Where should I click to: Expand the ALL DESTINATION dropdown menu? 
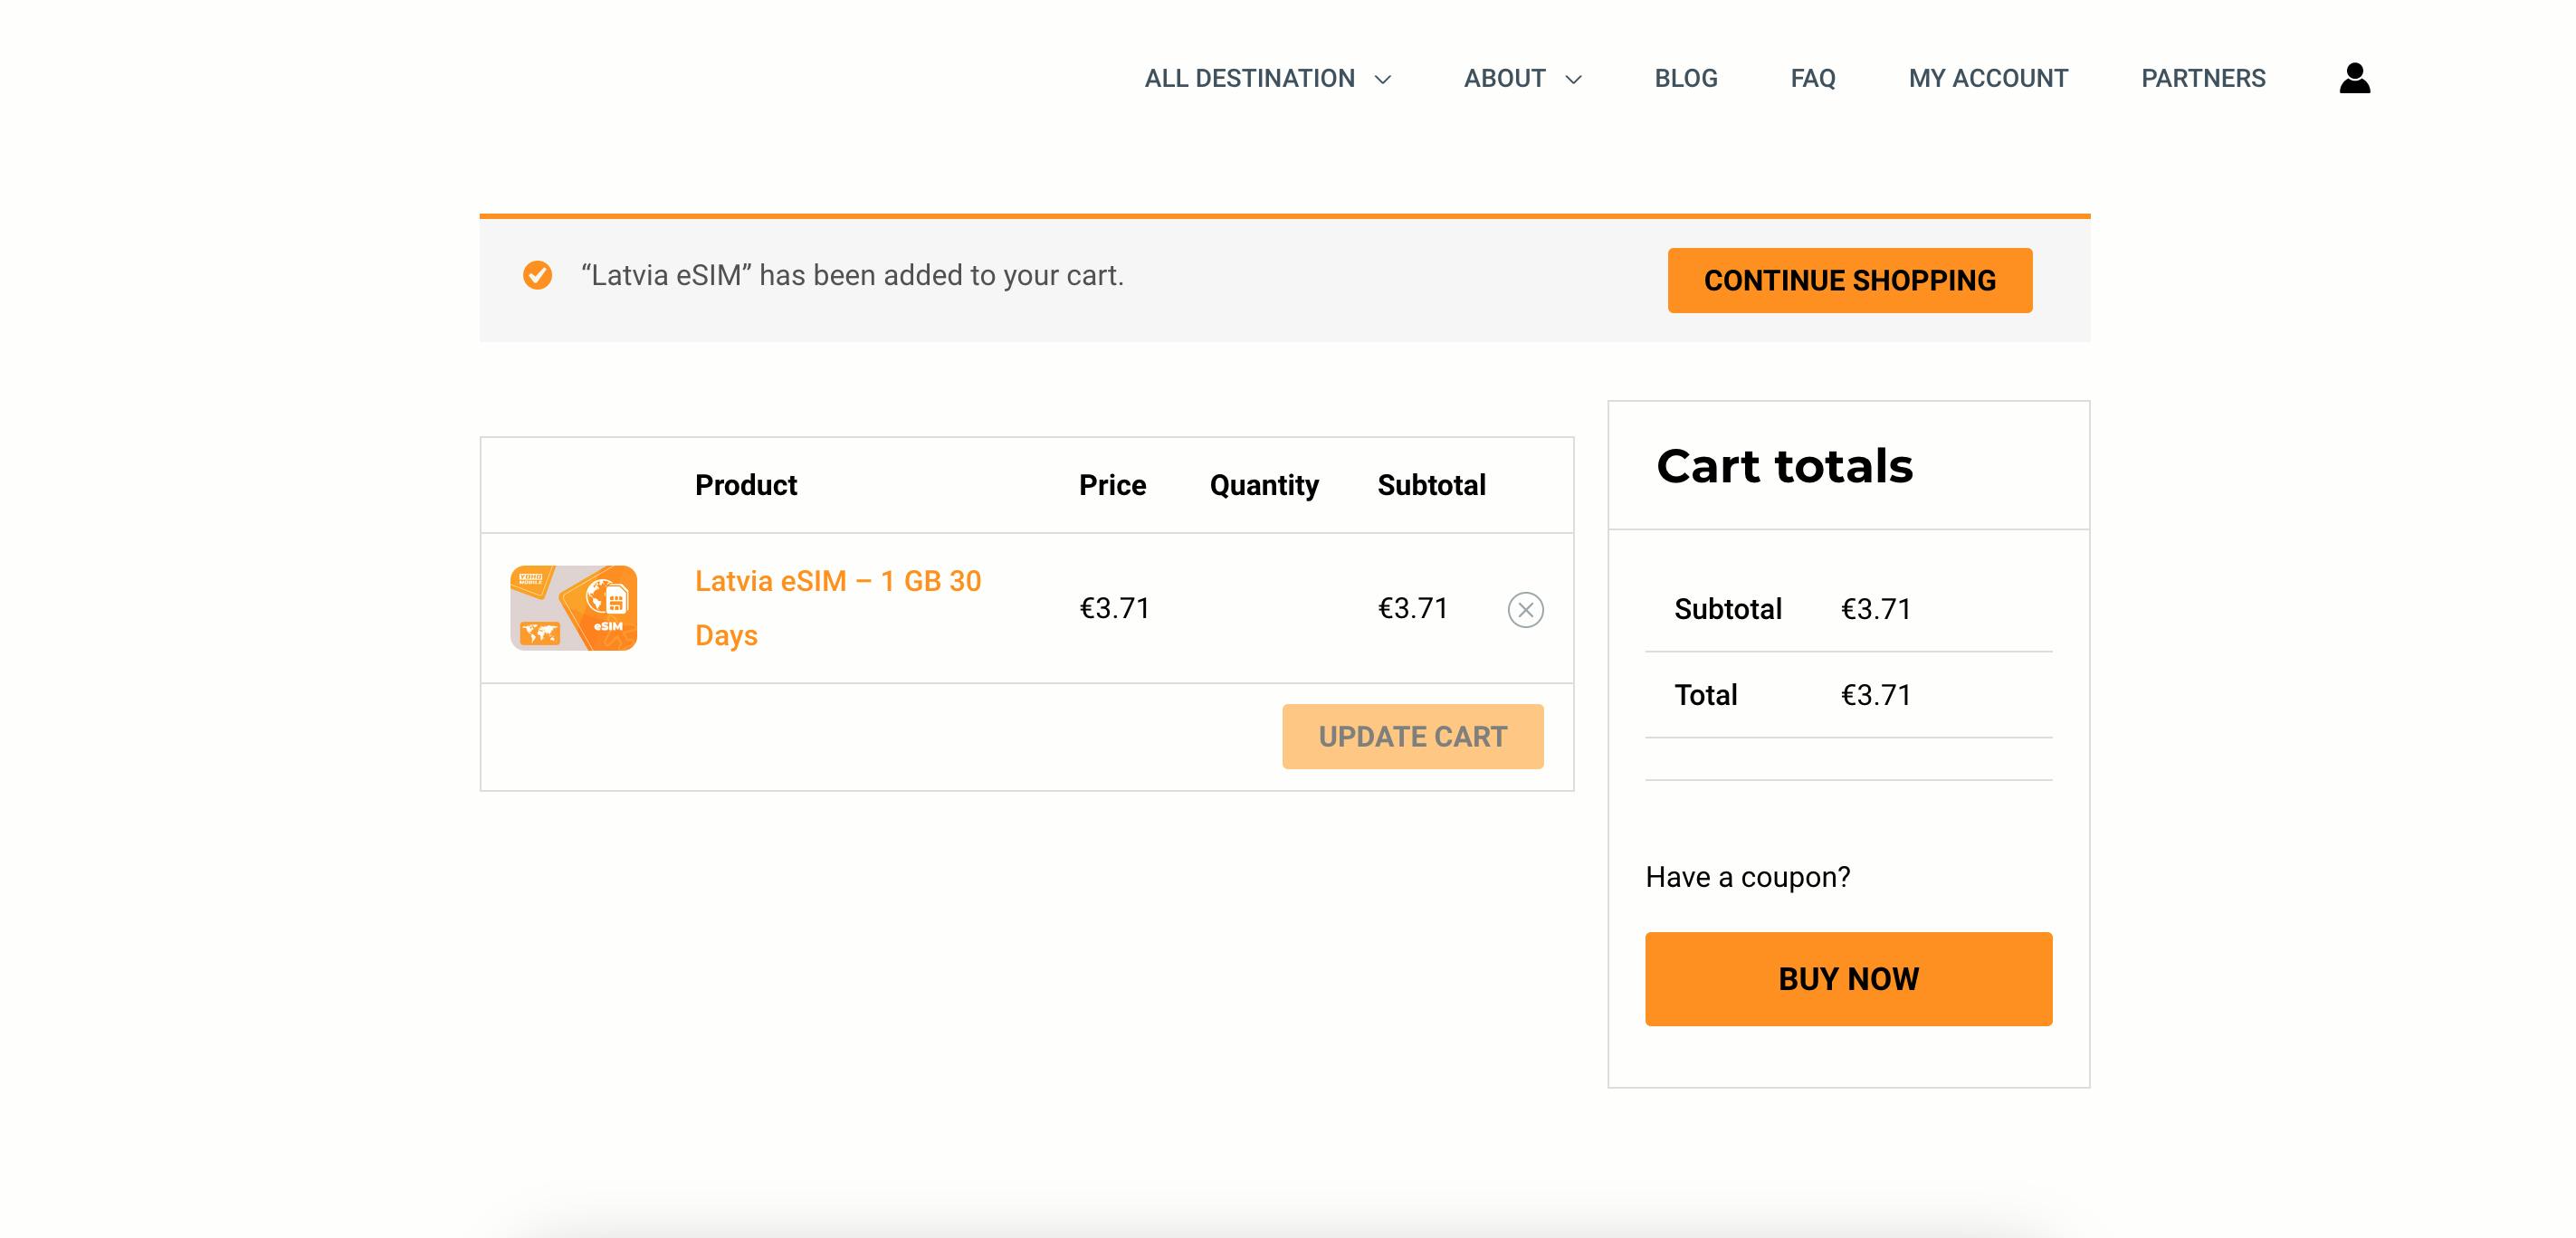tap(1250, 78)
